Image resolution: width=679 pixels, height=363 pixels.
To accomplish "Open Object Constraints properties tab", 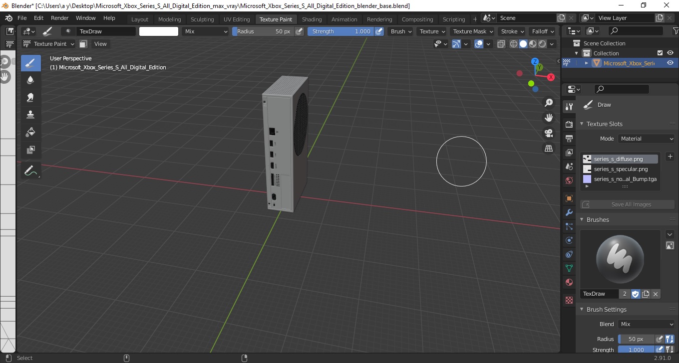I will [569, 254].
